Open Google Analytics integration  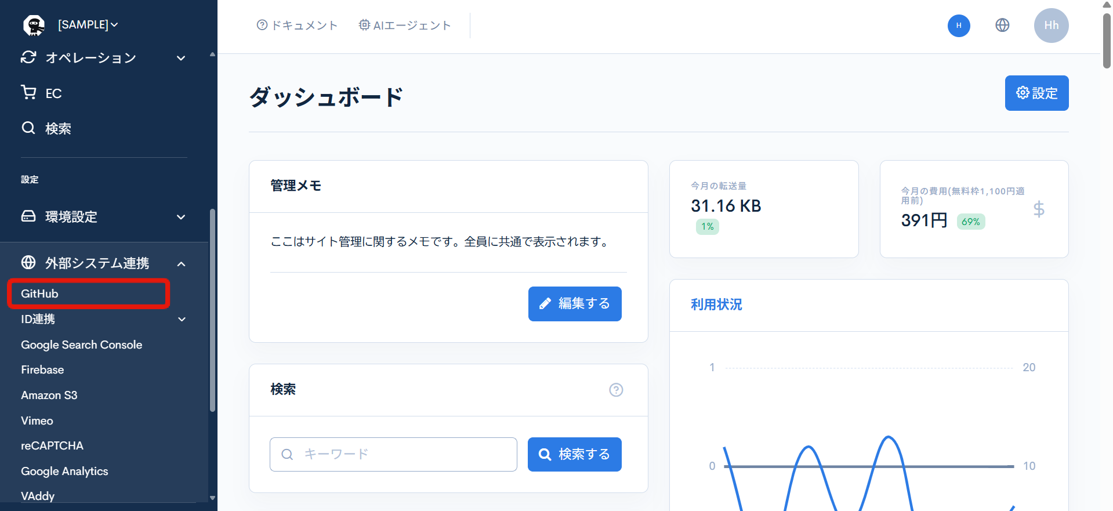tap(64, 471)
